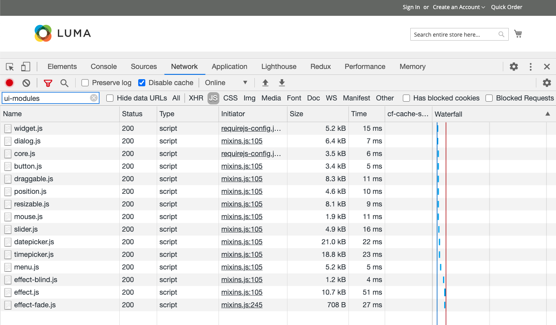Select the Inspect element tool
The image size is (556, 325).
point(9,67)
